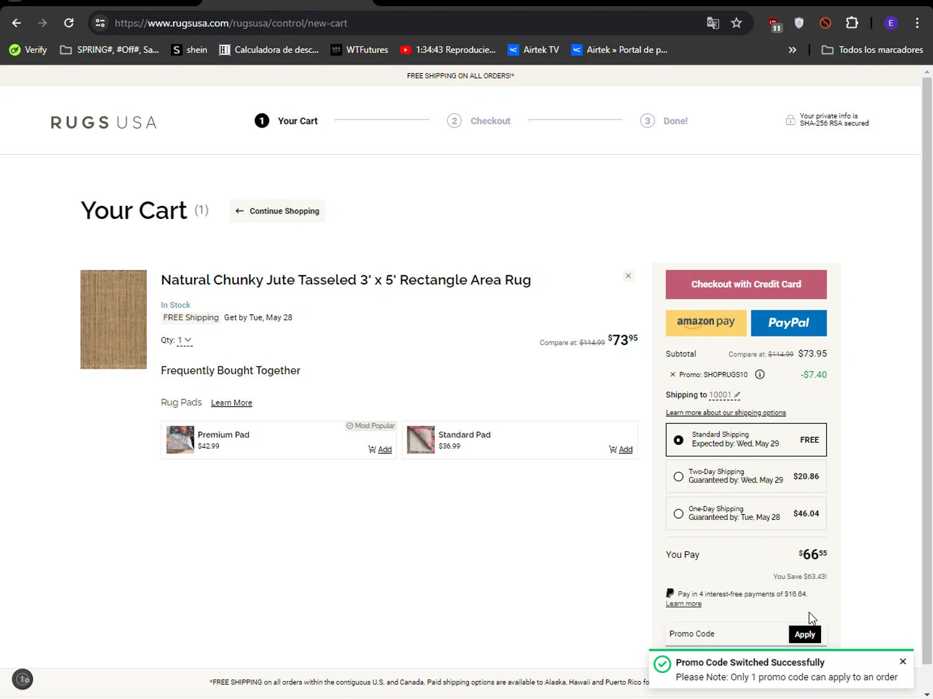Go back using browser back arrow
Viewport: 933px width, 699px height.
point(17,23)
